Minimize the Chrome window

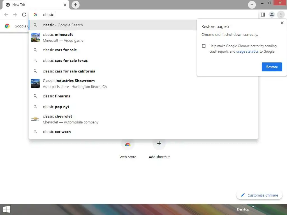262,3
